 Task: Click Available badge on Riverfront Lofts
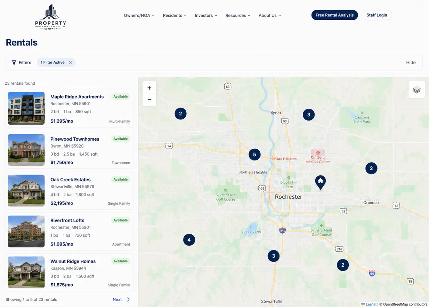(x=121, y=220)
